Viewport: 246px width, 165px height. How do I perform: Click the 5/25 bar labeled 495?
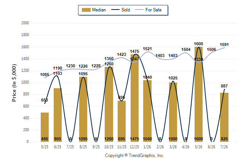tap(45, 127)
